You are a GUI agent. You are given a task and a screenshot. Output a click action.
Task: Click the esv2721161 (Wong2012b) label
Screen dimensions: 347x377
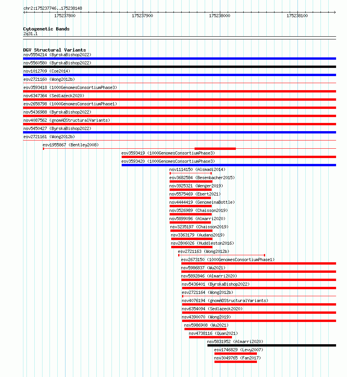(x=49, y=137)
